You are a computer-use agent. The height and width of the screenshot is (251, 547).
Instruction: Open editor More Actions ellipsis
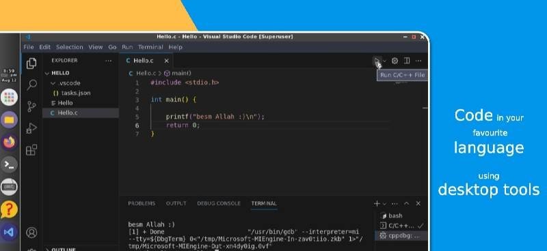[x=418, y=61]
